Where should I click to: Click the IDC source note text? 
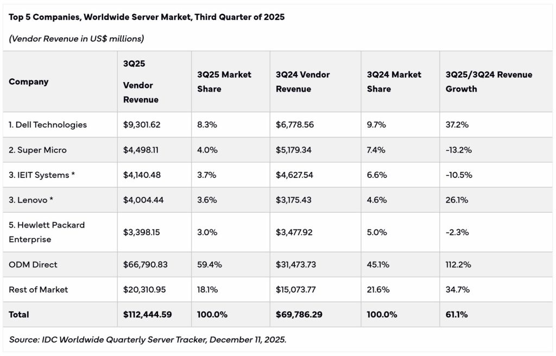point(148,340)
